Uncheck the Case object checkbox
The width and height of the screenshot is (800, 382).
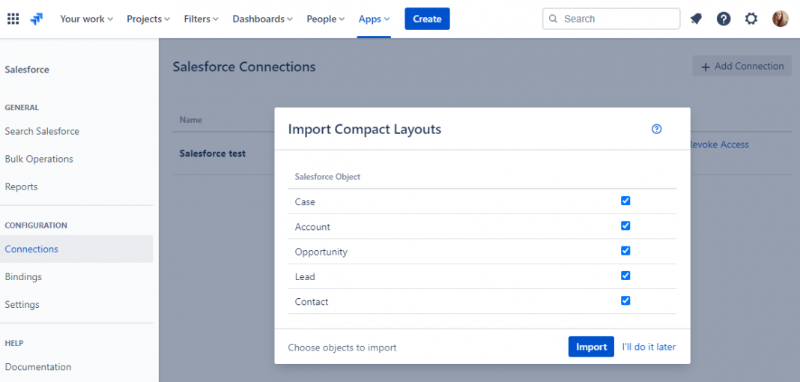point(625,201)
